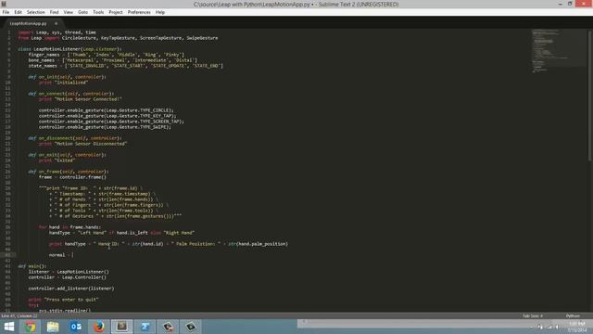Open the Find menu
The width and height of the screenshot is (593, 334).
coord(54,12)
